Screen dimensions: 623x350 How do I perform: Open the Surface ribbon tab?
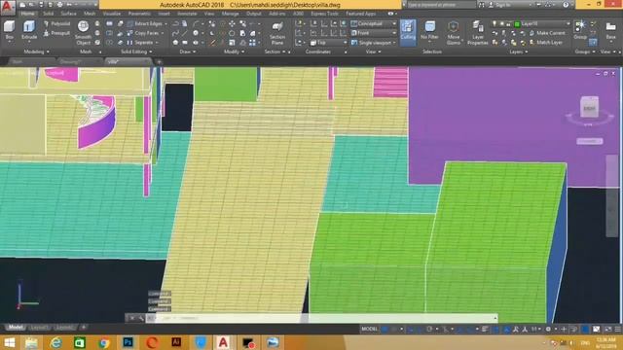tap(68, 14)
